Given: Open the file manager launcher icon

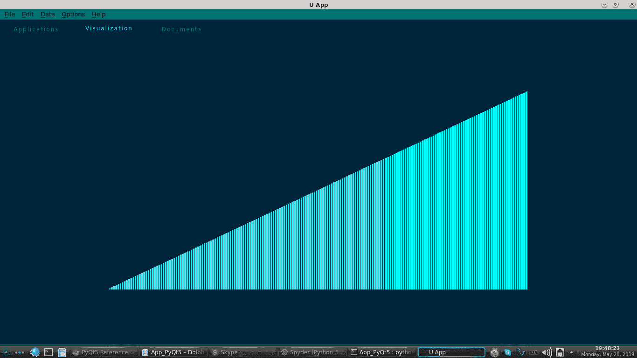Looking at the screenshot, I should coord(62,352).
